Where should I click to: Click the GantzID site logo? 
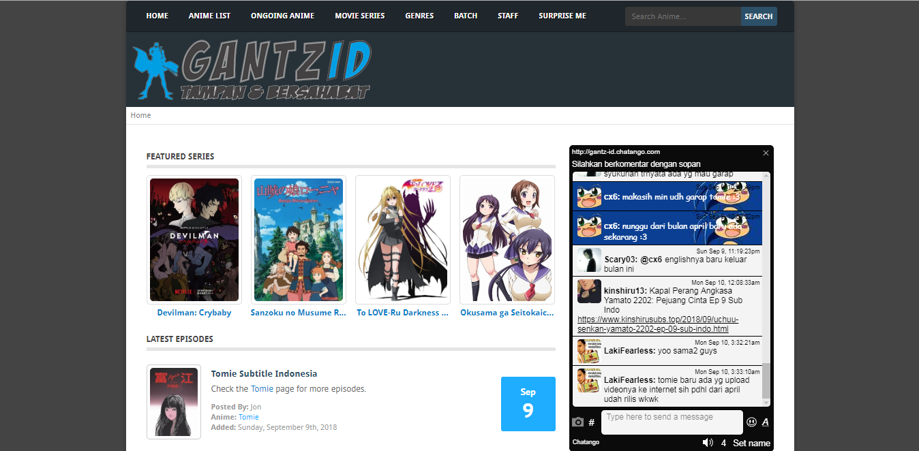click(252, 69)
